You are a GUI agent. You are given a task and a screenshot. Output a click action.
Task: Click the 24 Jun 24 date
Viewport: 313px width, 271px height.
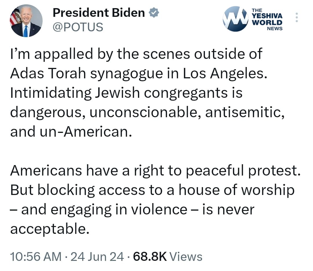pyautogui.click(x=97, y=257)
